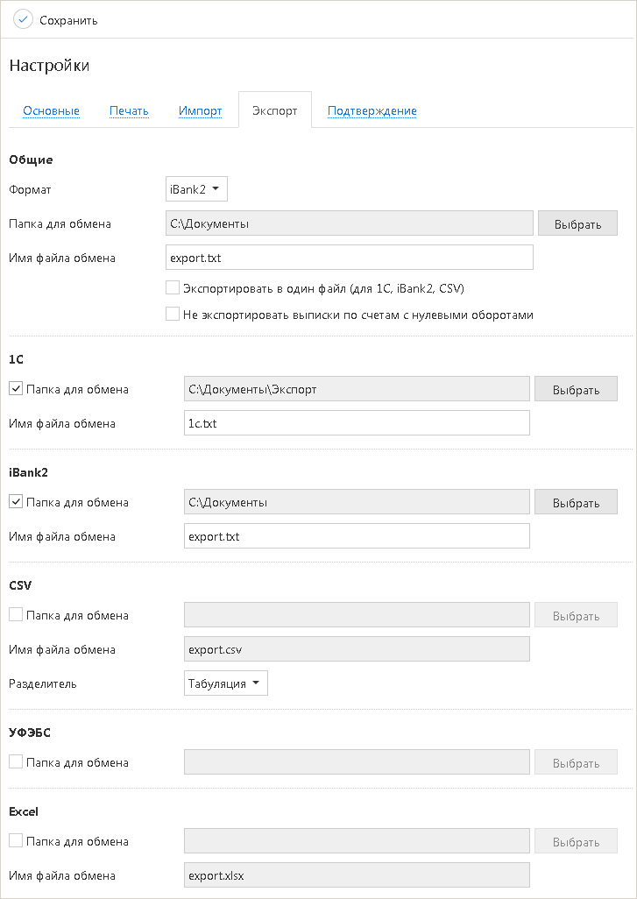The height and width of the screenshot is (899, 637).
Task: Click the Сохранить checkmark icon
Action: point(23,19)
